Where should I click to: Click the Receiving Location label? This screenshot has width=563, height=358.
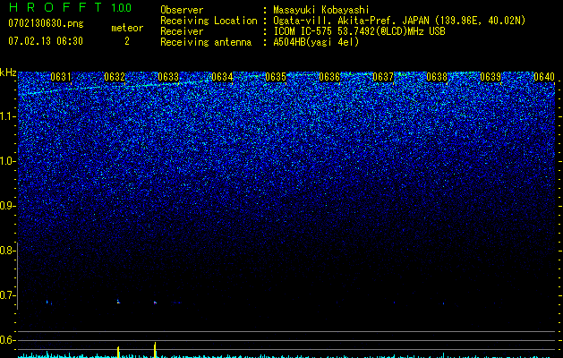pos(209,21)
